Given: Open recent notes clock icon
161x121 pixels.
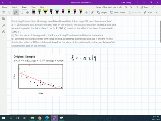Looking at the screenshot, I should click(x=4, y=32).
